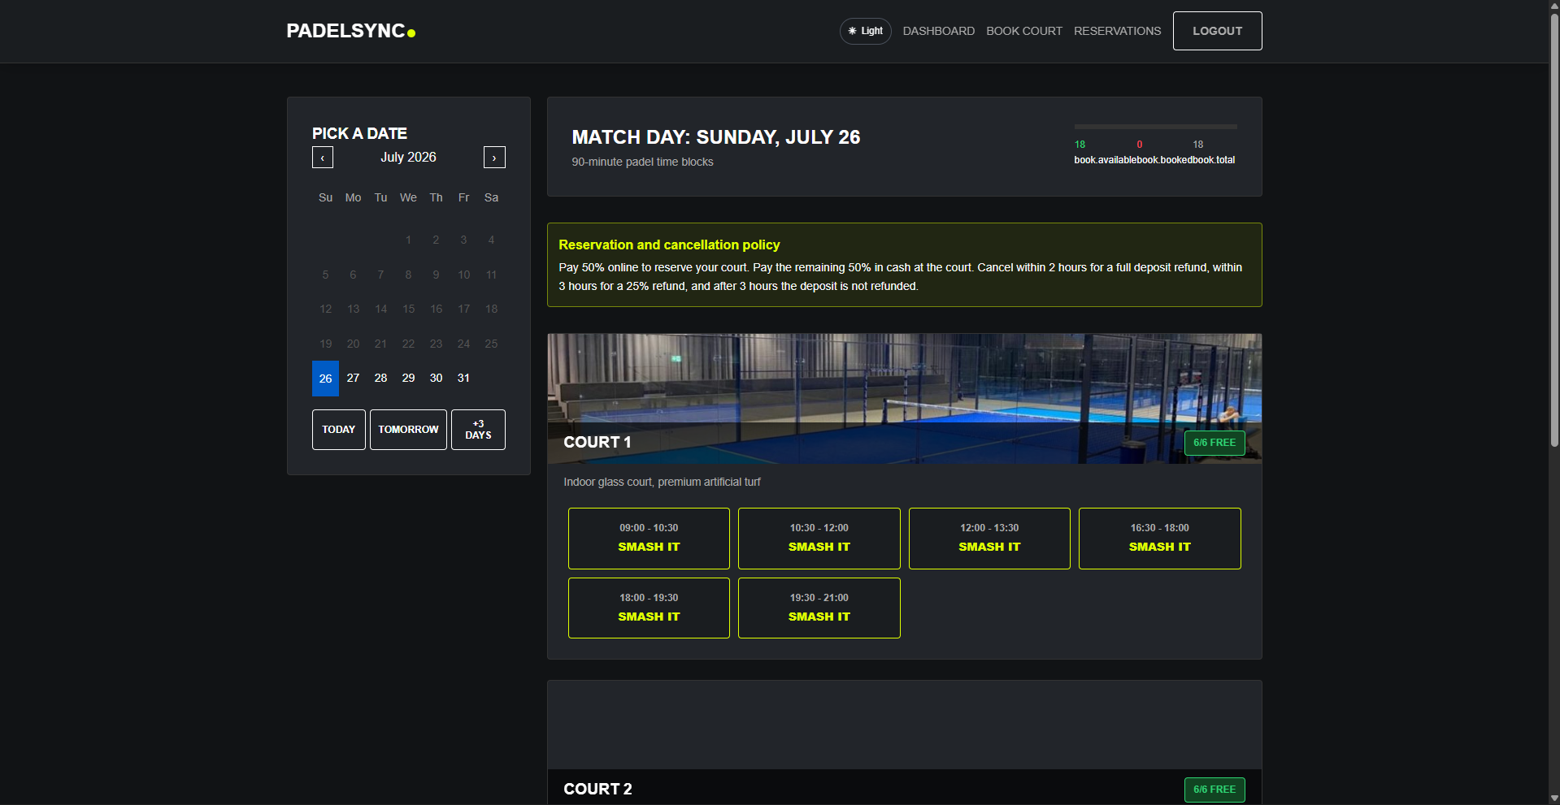Click the page vertical scrollbar
This screenshot has width=1560, height=805.
pyautogui.click(x=1553, y=230)
